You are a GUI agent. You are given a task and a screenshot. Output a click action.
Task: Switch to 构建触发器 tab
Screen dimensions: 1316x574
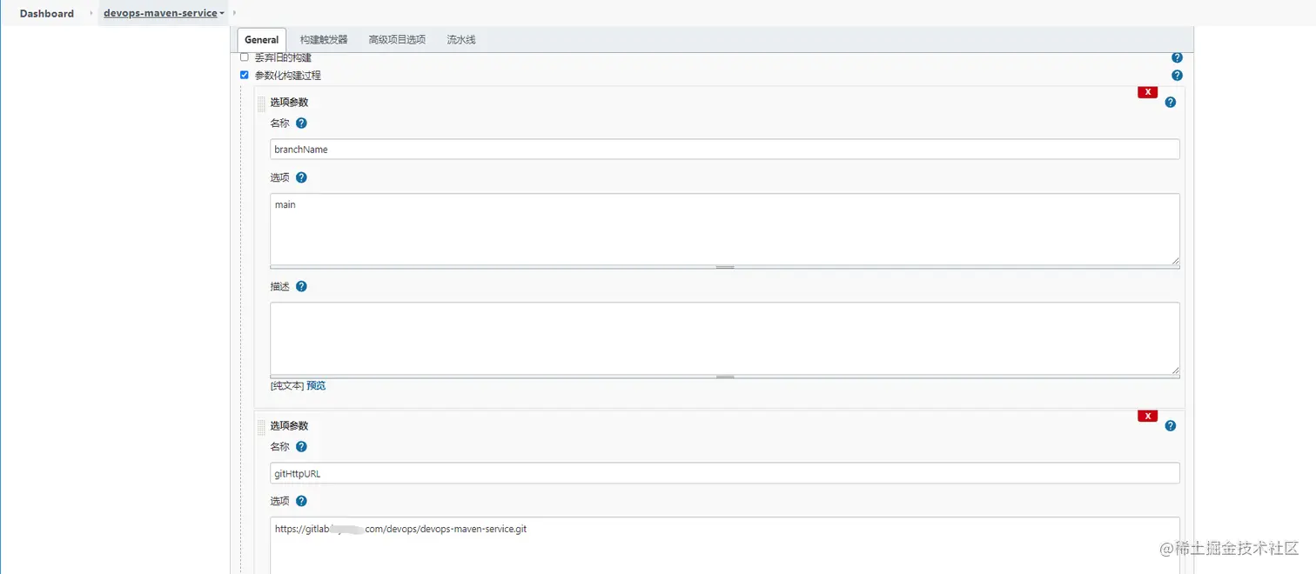click(324, 40)
